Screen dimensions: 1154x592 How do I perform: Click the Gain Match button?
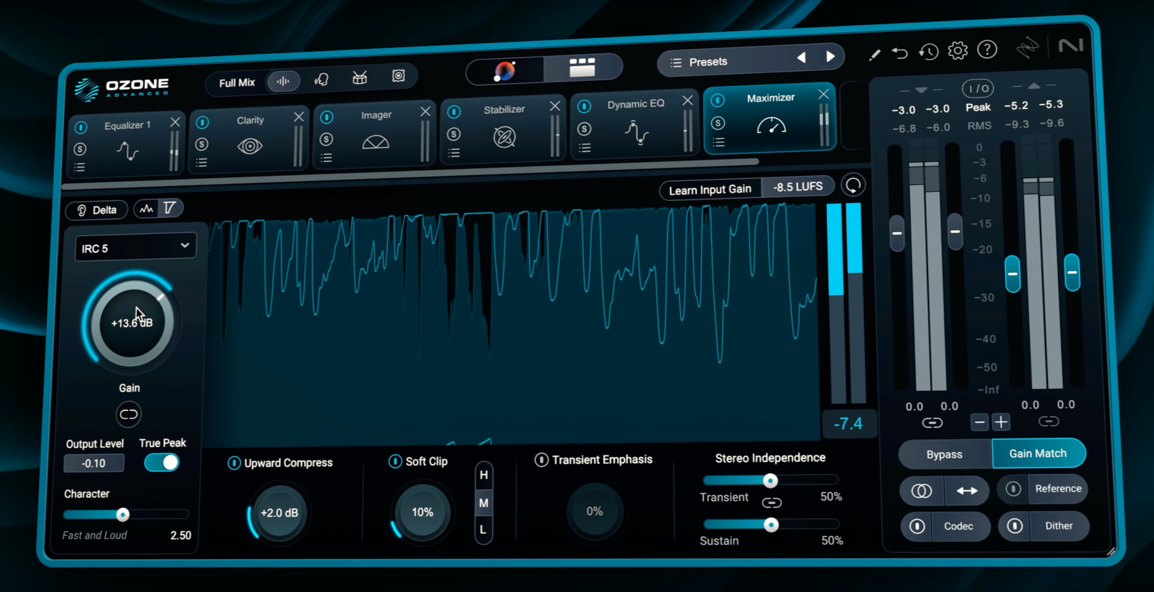click(1038, 453)
